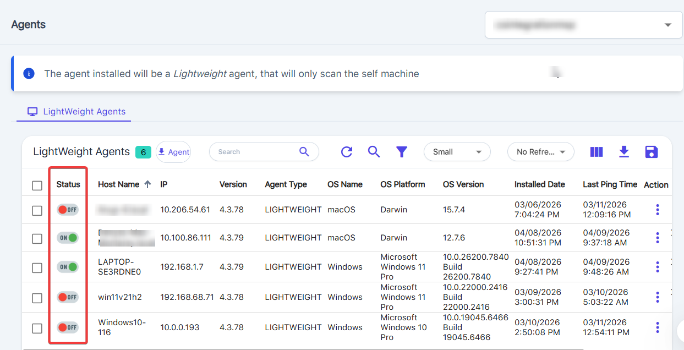Tick the select-all checkbox in the header
The image size is (684, 350).
pyautogui.click(x=37, y=185)
